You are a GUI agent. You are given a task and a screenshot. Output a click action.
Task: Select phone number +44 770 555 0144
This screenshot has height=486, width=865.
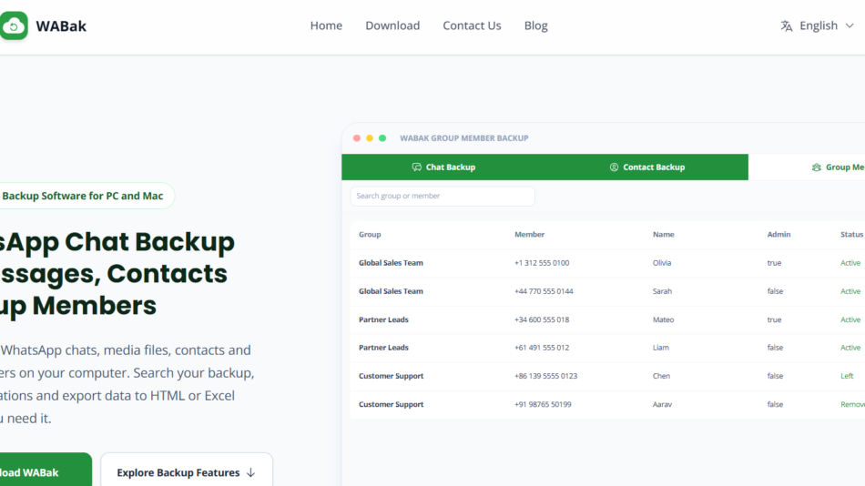tap(544, 291)
